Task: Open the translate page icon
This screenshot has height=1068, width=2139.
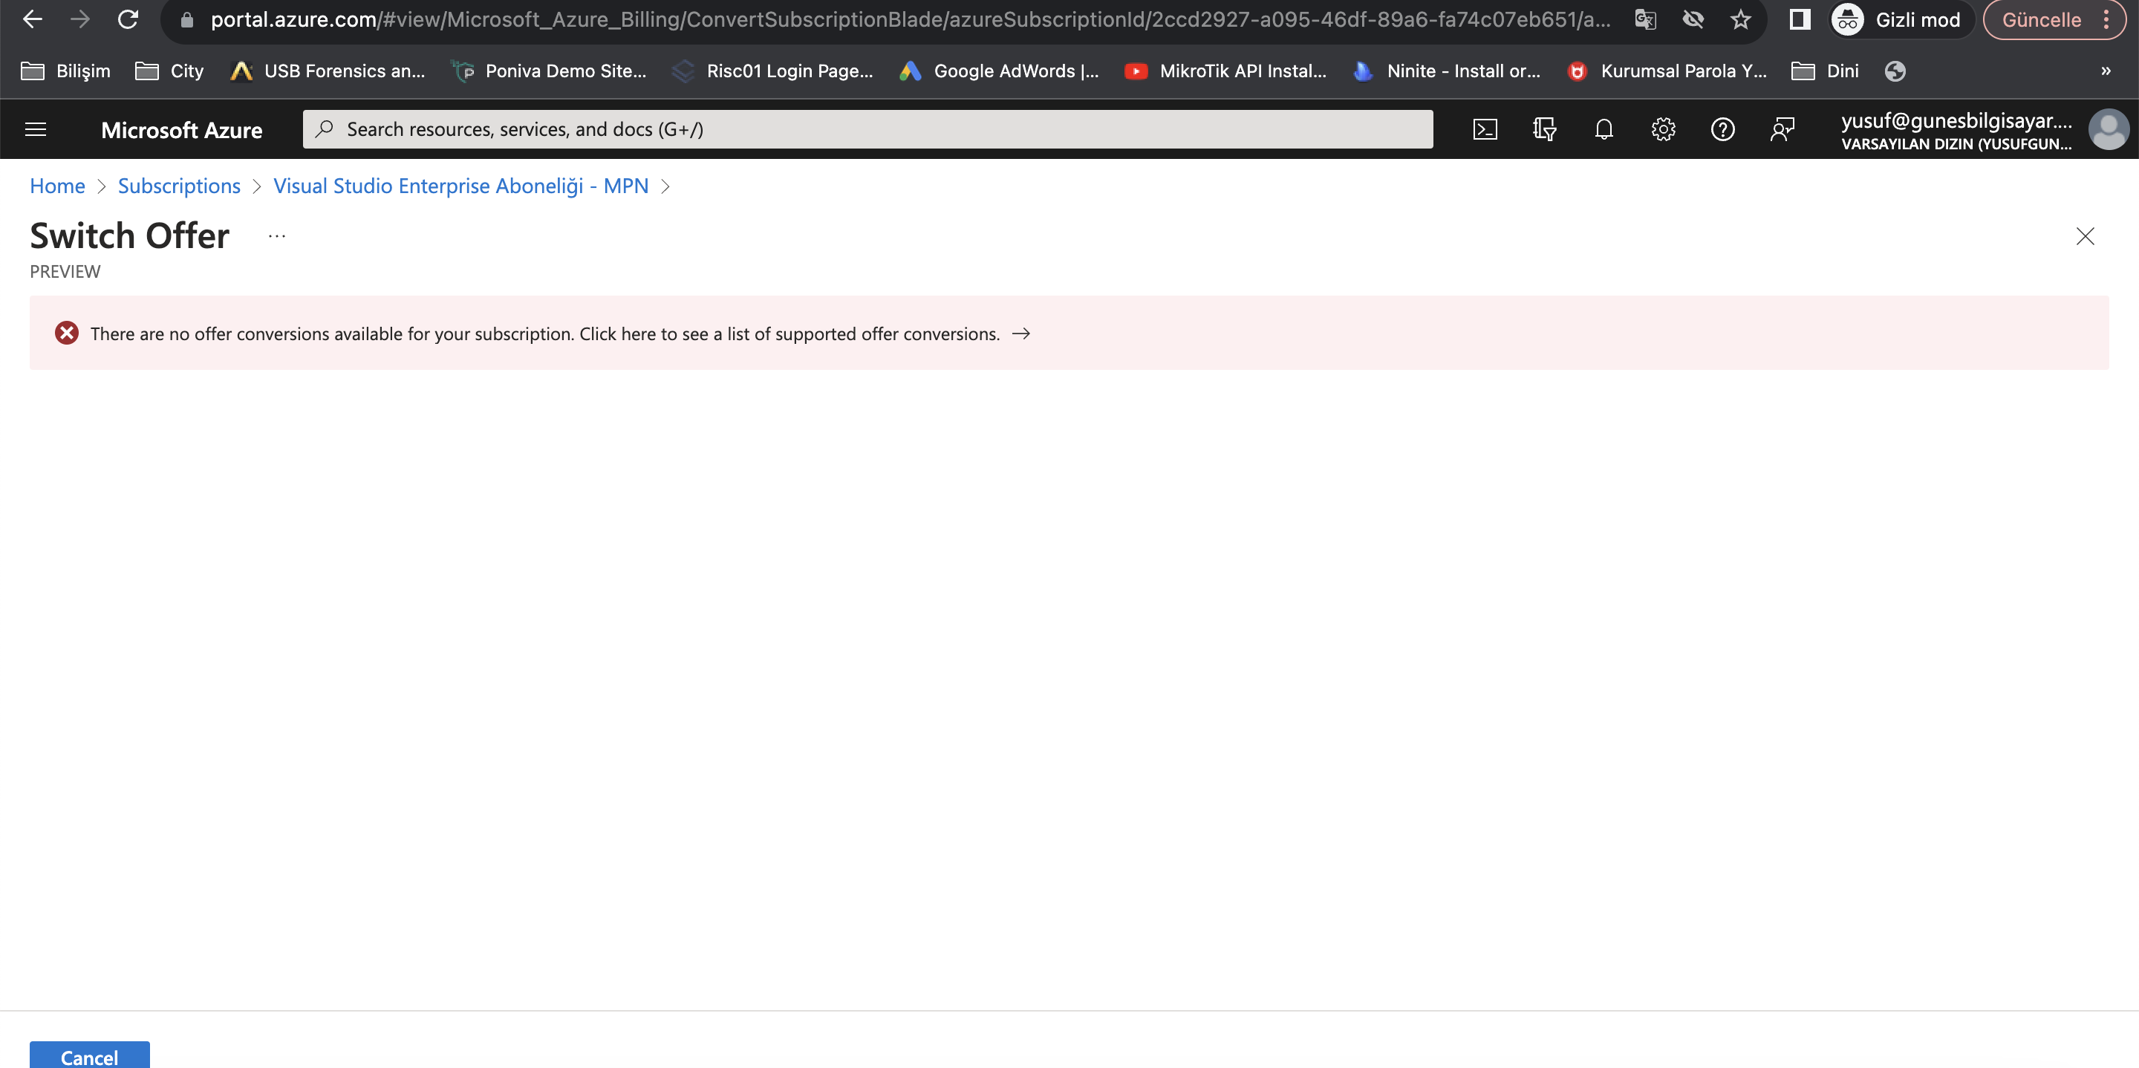Action: [1645, 20]
